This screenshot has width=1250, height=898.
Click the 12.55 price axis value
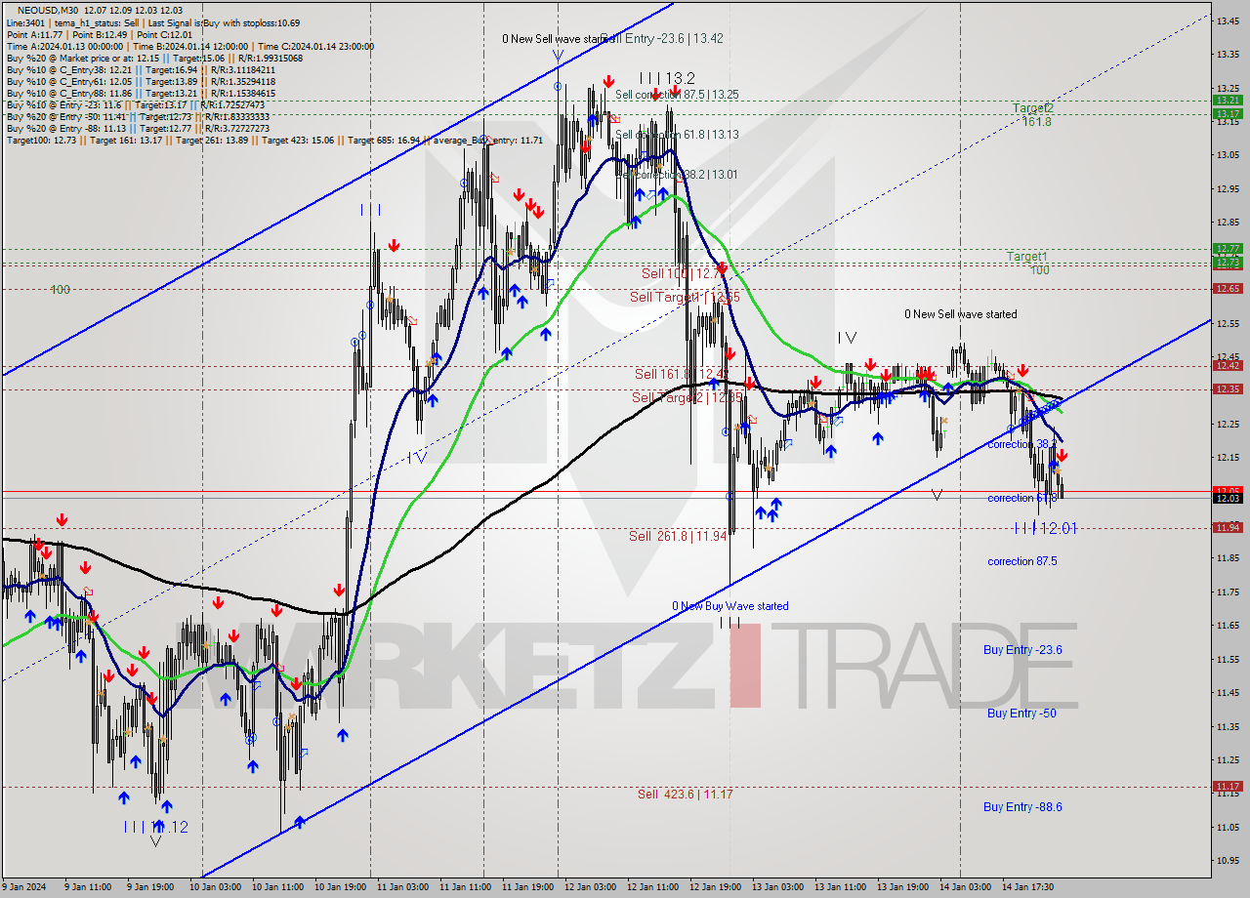pyautogui.click(x=1229, y=323)
